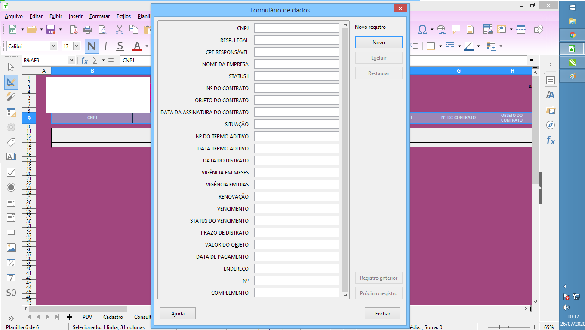The image size is (585, 330).
Task: Export directly as PDF icon
Action: pyautogui.click(x=74, y=29)
